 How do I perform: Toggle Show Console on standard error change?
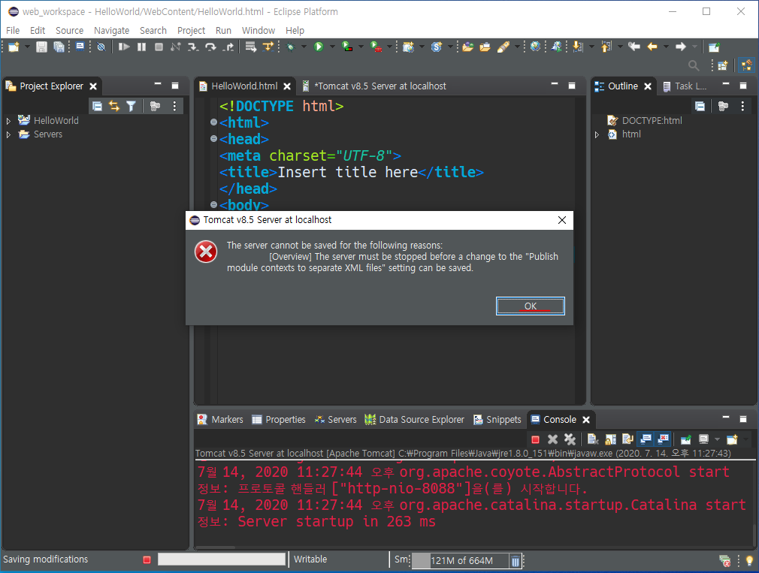[x=663, y=439]
